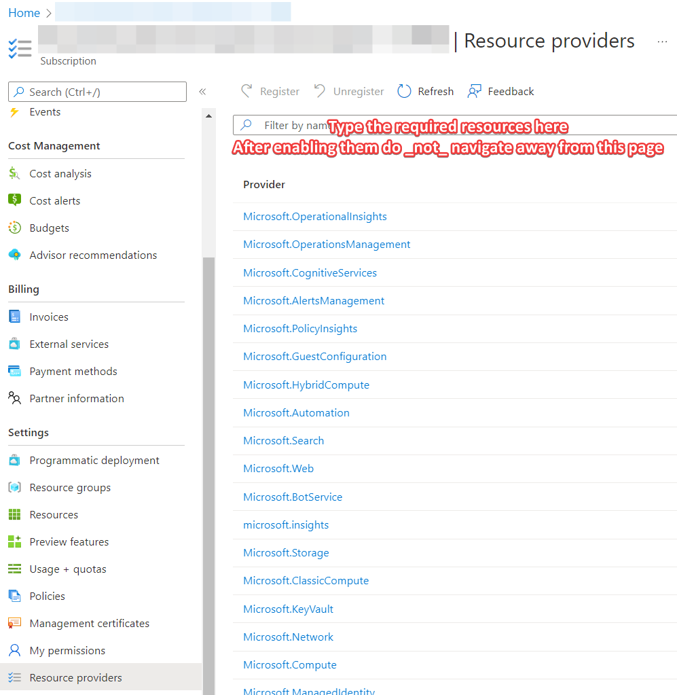
Task: Click the Payment methods card icon
Action: [15, 371]
